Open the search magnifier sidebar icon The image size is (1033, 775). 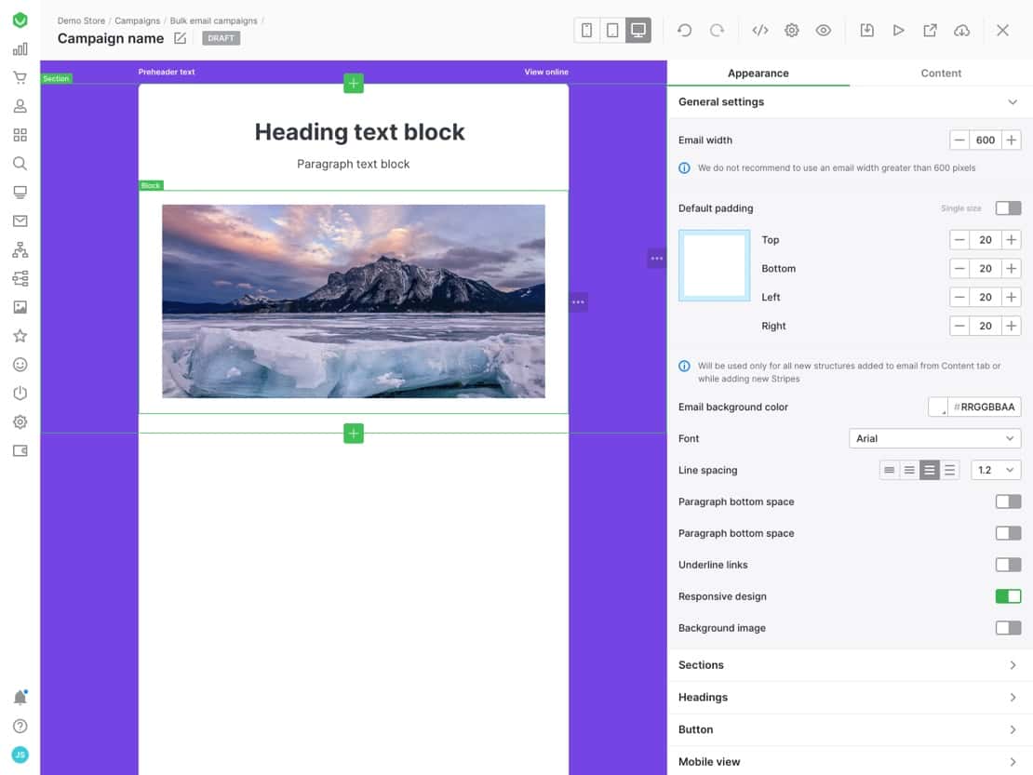[x=20, y=164]
